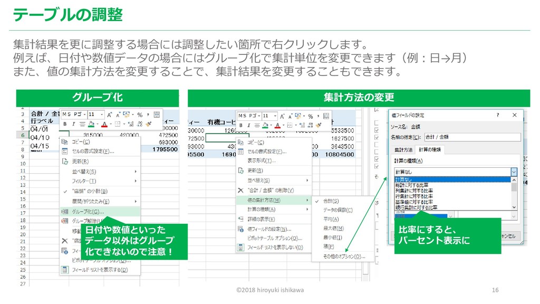Click the dropdown list scrollbar down arrow

pos(514,207)
